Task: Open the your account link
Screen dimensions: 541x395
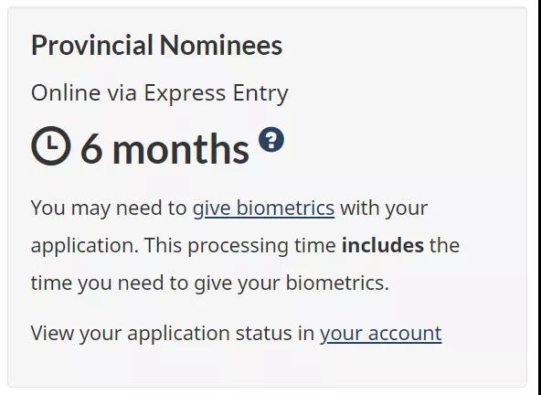Action: pos(380,333)
